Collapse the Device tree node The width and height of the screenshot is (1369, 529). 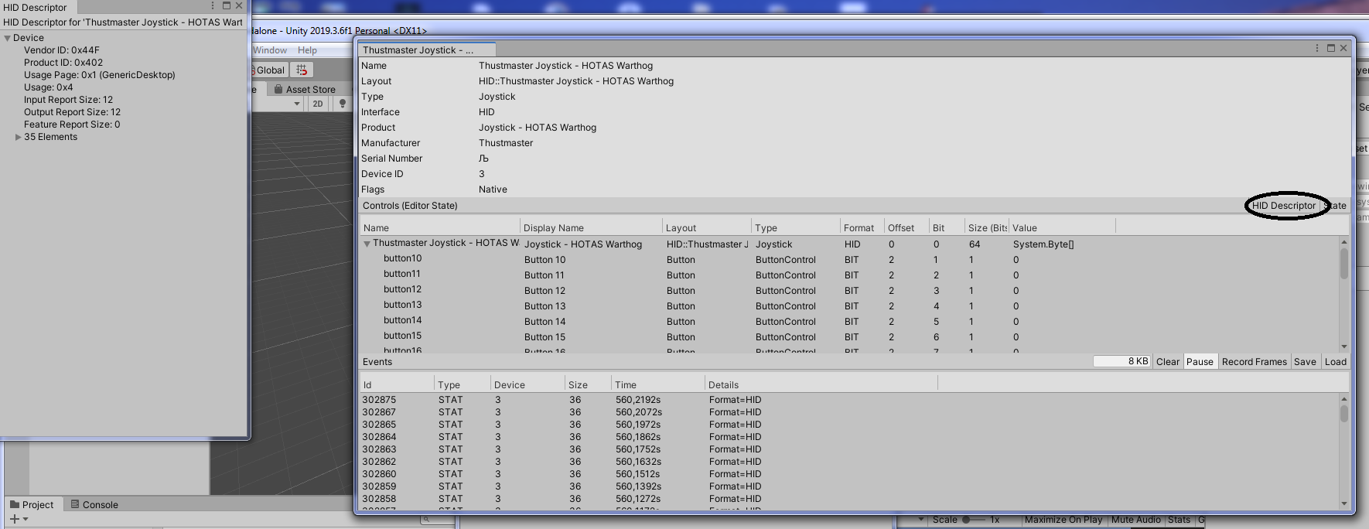tap(7, 38)
